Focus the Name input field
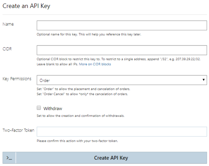The width and height of the screenshot is (209, 166). point(122,25)
